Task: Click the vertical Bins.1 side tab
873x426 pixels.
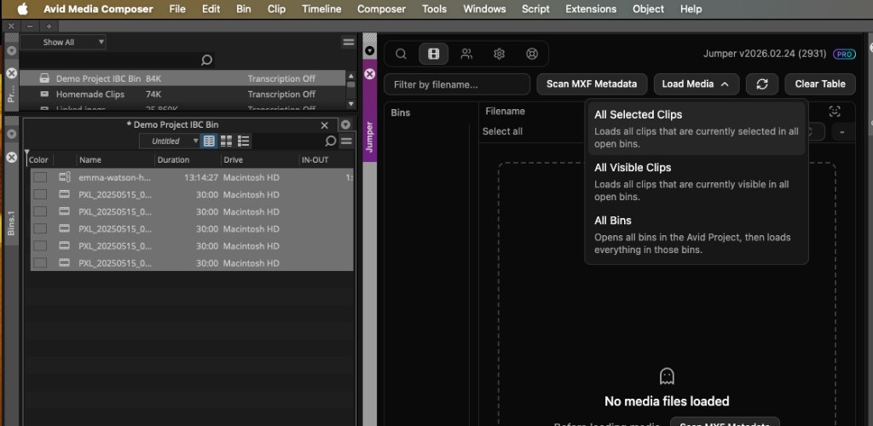Action: point(12,222)
